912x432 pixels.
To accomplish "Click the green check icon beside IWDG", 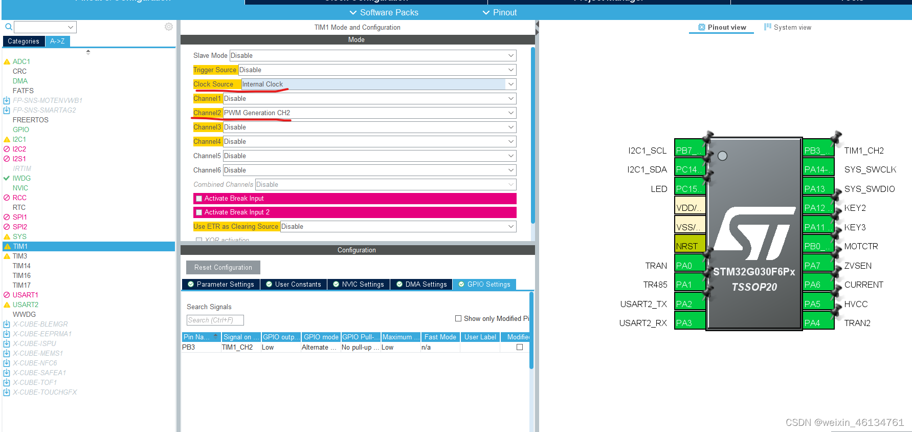I will click(7, 178).
